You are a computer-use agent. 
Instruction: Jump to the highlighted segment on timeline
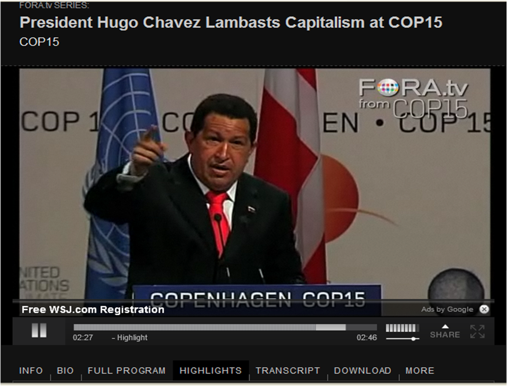[331, 327]
